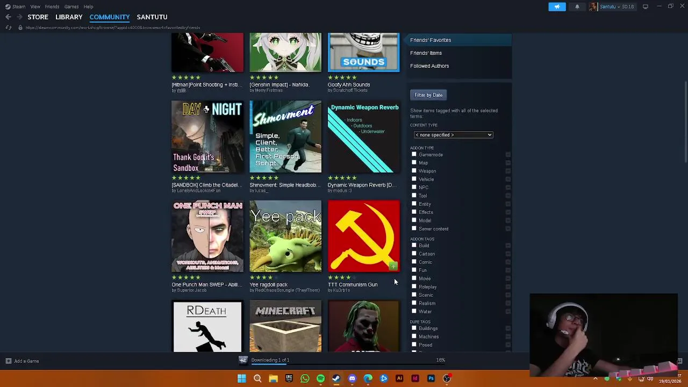Open WhatsApp from the taskbar

click(x=305, y=378)
